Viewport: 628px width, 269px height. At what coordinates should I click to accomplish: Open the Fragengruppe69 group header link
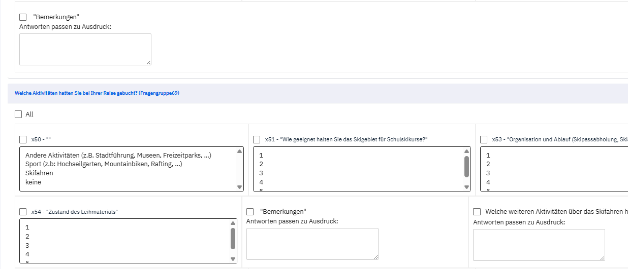[x=97, y=93]
